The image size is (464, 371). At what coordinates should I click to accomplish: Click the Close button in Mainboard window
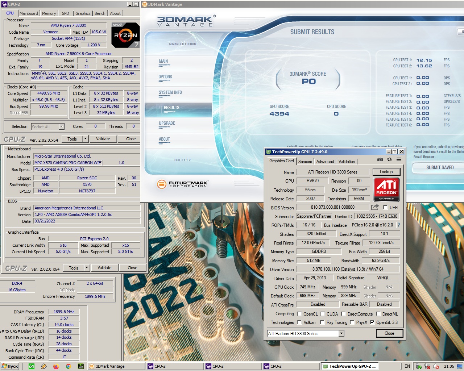click(132, 268)
